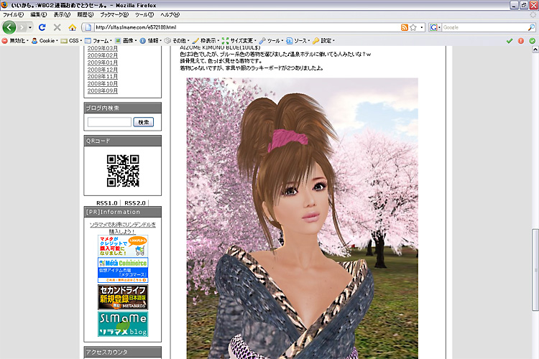
Task: Open the 設定 (Options) key icon menu
Action: (x=323, y=40)
